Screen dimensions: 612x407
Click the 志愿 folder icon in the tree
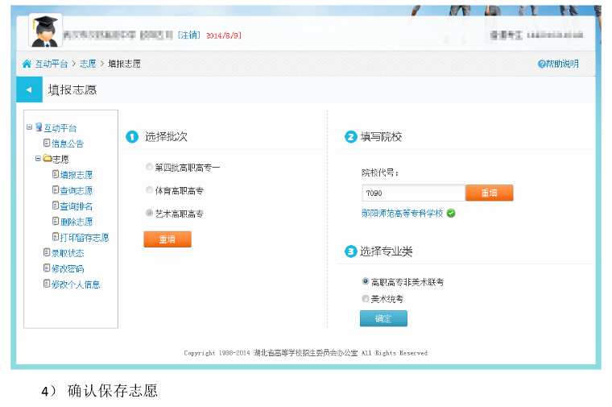tap(48, 159)
